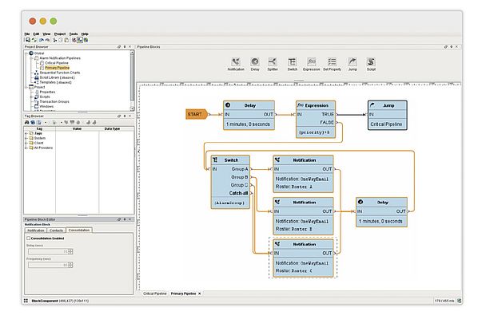Select the Templates tree node
Image resolution: width=482 pixels, height=319 pixels.
click(x=55, y=82)
